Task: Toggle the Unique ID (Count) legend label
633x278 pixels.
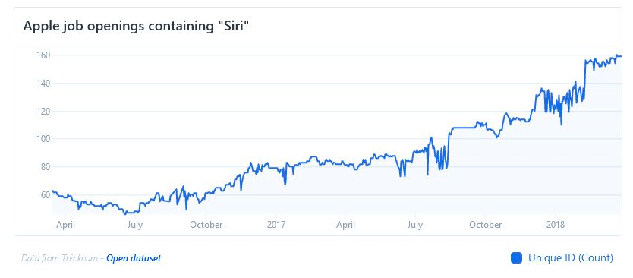Action: pyautogui.click(x=571, y=257)
